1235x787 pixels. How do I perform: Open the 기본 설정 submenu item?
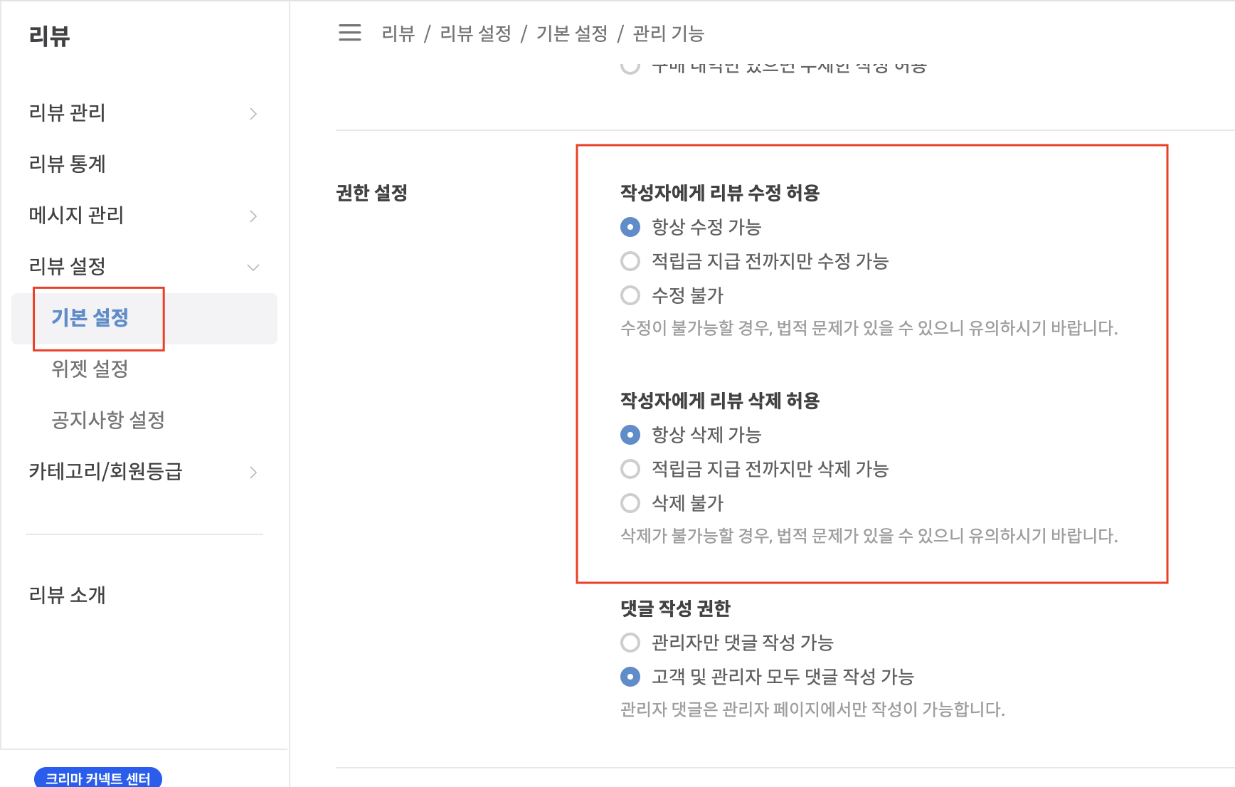tap(90, 317)
